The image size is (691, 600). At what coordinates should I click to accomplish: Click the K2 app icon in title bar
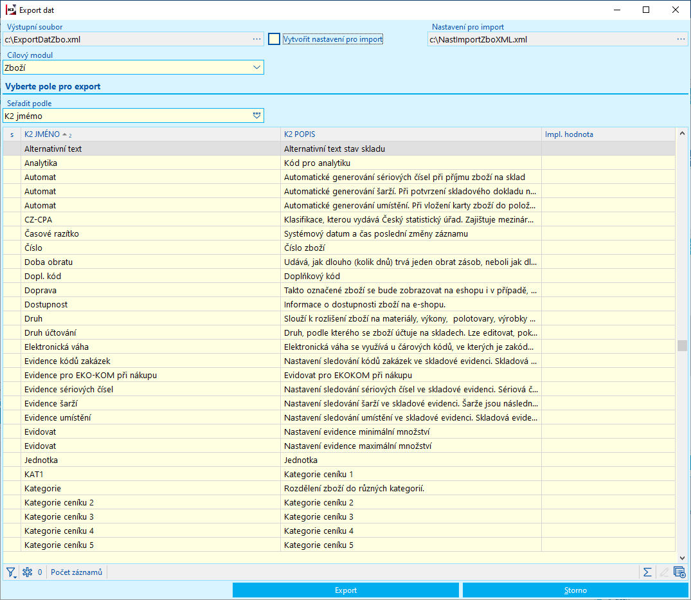(x=11, y=10)
